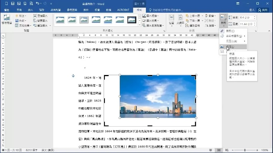The width and height of the screenshot is (273, 153).
Task: Click the layout anchor icon beside the image
Action: click(73, 76)
